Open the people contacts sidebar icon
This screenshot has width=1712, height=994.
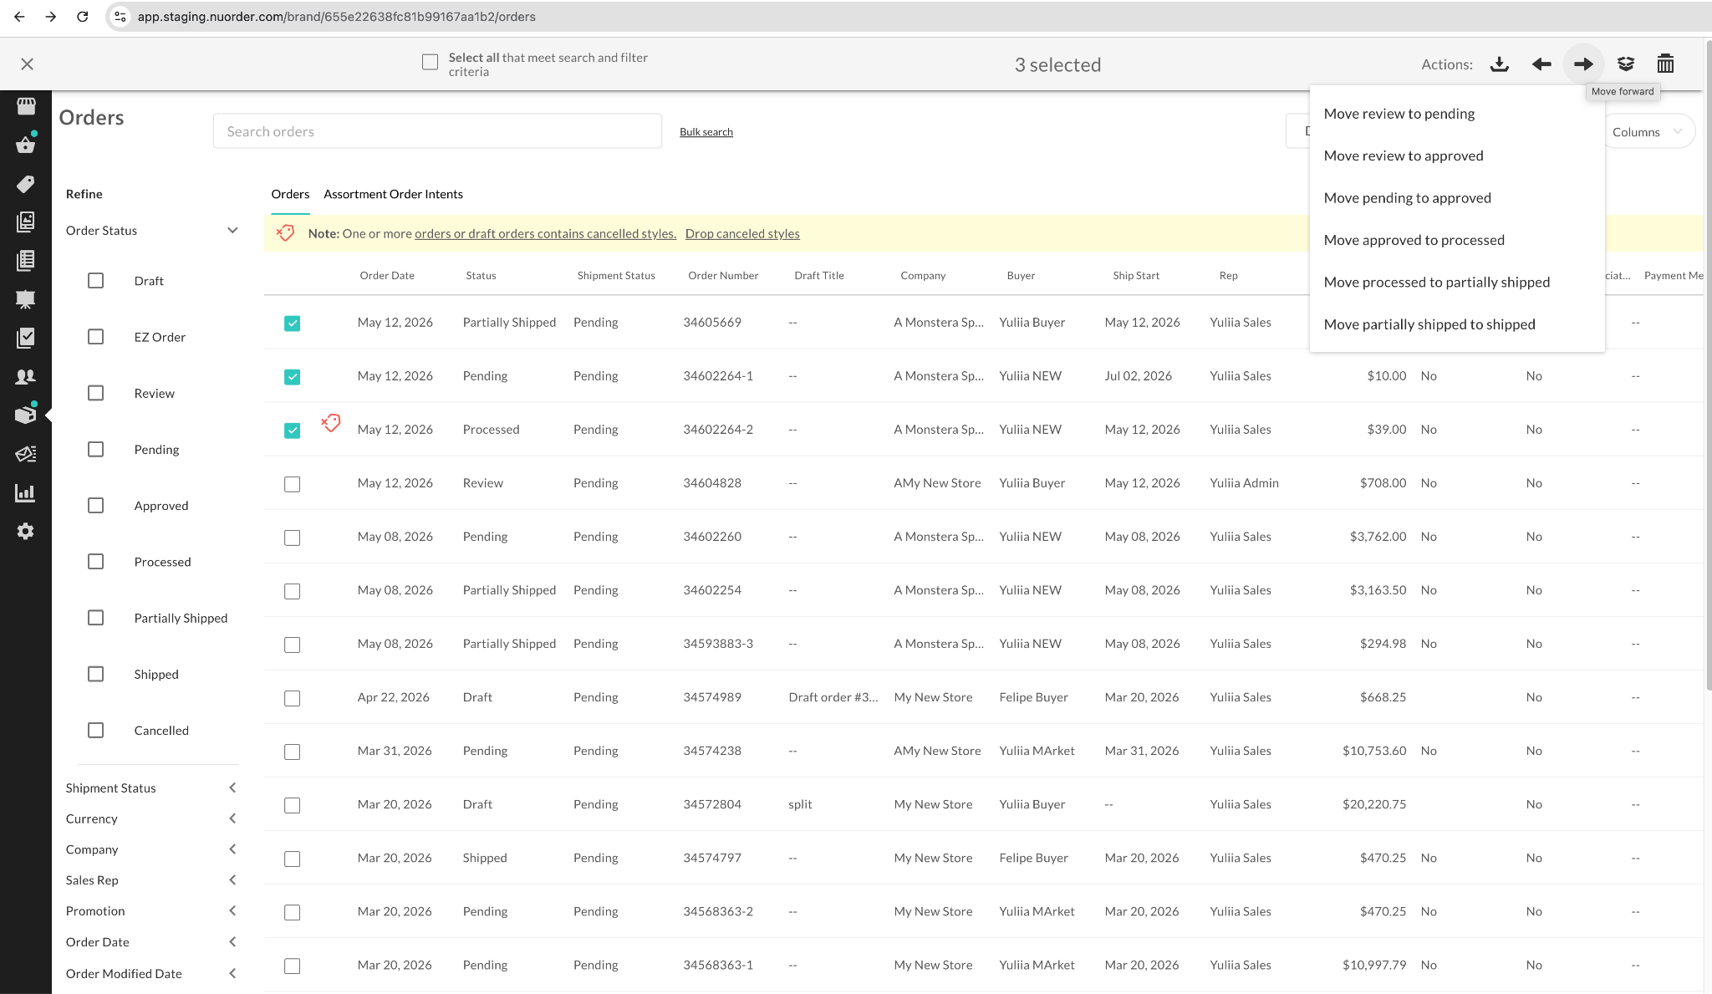26,376
